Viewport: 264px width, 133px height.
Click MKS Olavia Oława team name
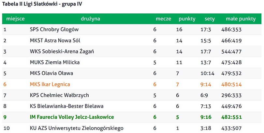[x=51, y=73]
